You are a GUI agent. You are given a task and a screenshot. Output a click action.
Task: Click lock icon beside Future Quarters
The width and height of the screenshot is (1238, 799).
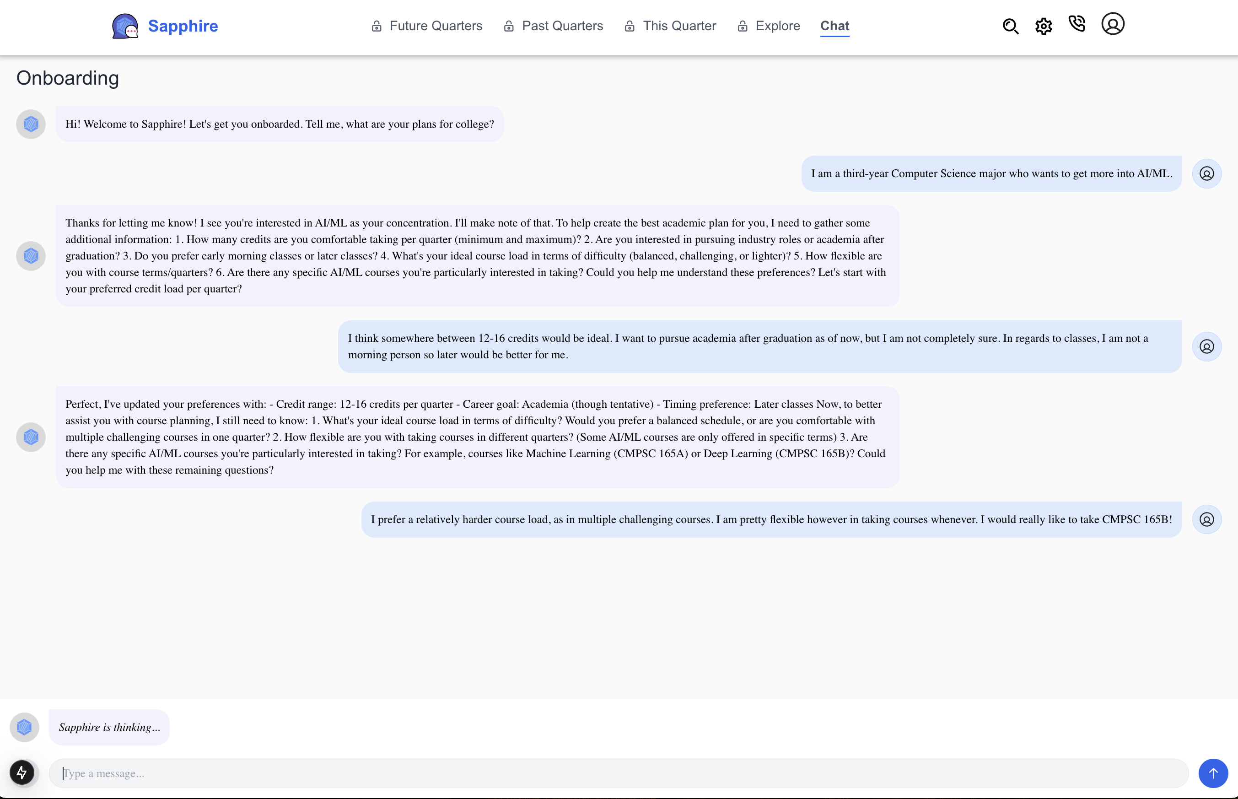click(x=377, y=26)
